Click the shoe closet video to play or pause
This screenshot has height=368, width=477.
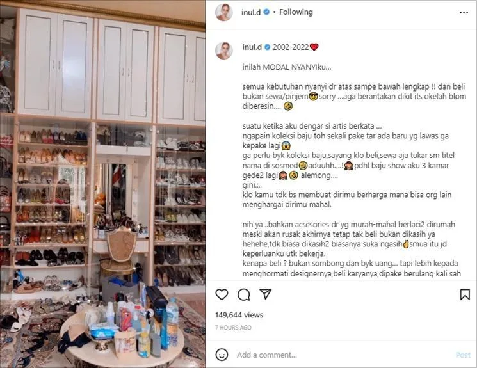pyautogui.click(x=103, y=184)
